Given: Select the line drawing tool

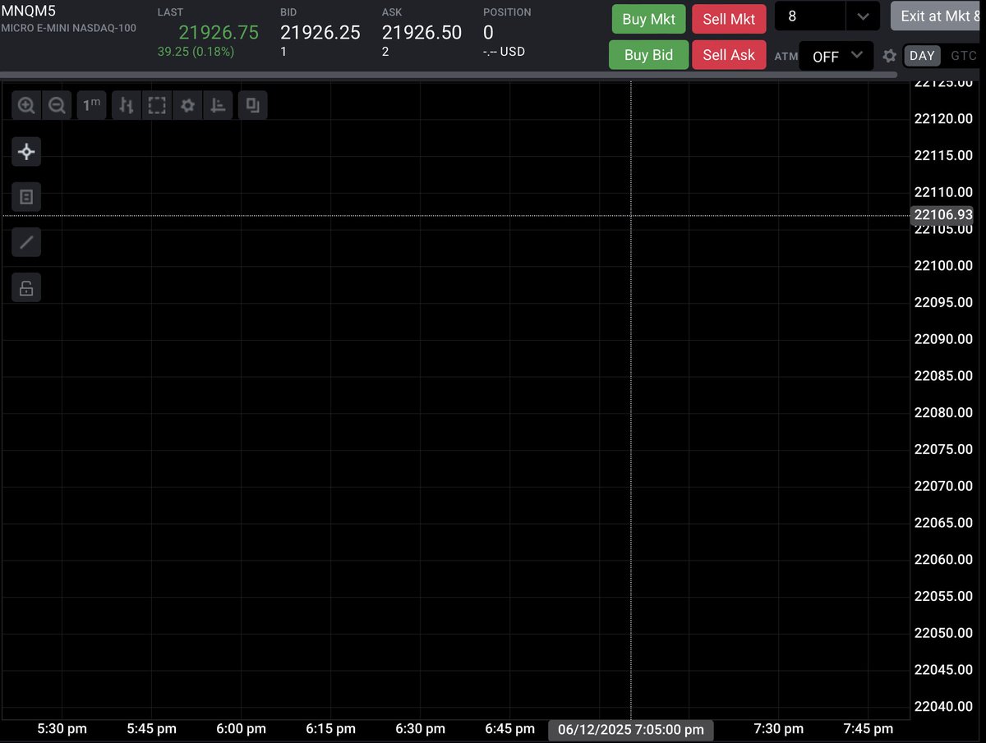Looking at the screenshot, I should 26,242.
